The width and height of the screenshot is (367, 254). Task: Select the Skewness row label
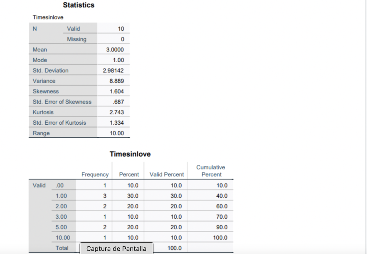point(46,91)
